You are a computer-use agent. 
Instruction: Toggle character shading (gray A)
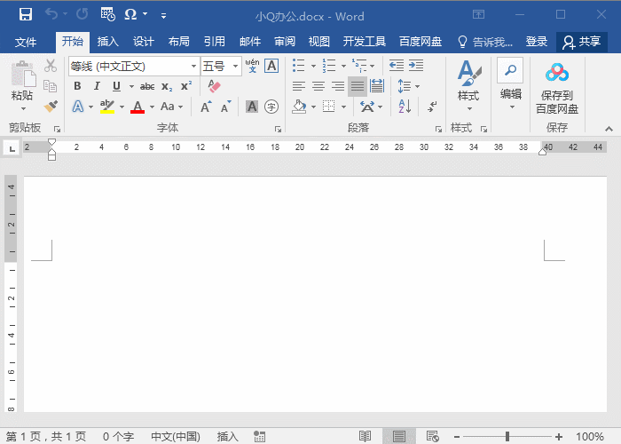[252, 107]
